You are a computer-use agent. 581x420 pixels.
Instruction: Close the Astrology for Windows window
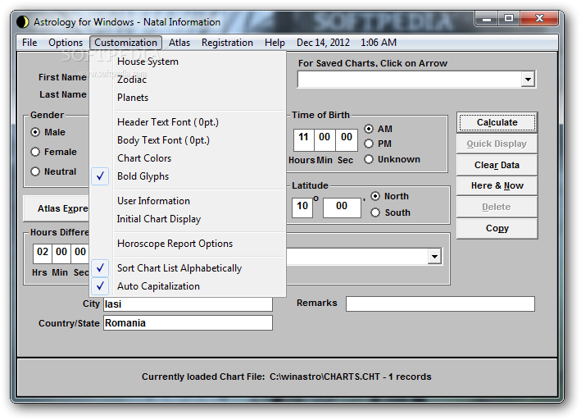point(539,19)
